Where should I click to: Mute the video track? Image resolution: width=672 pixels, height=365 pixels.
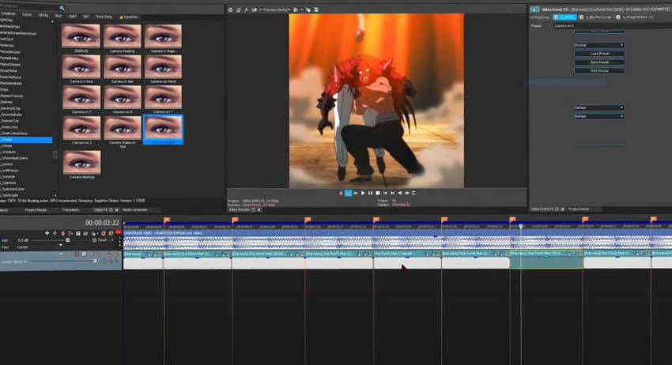[110, 254]
